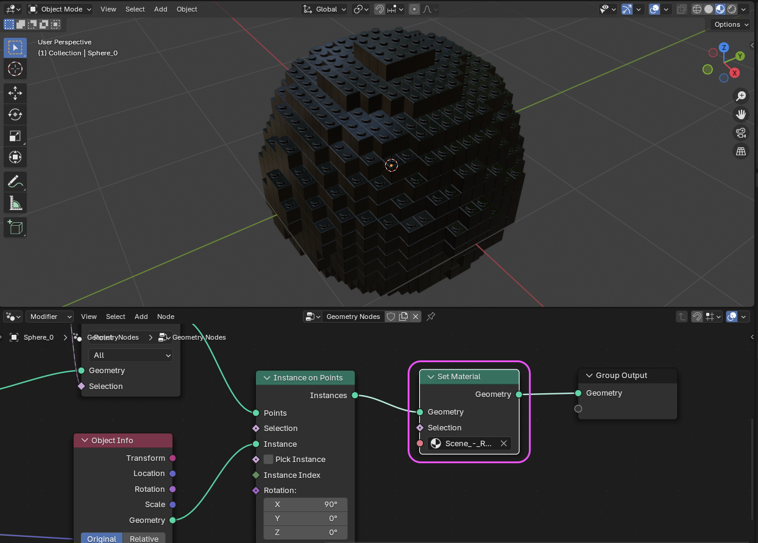Open the Node menu in node editor

click(x=166, y=317)
